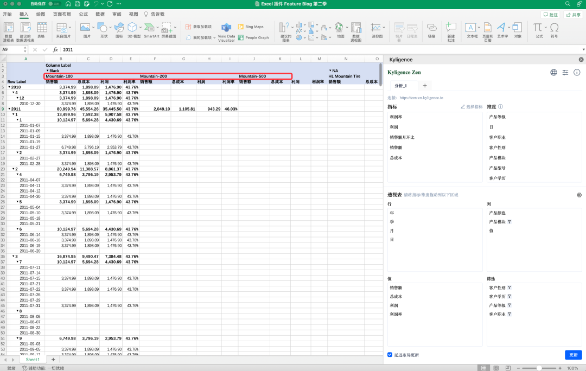Switch to the 审阅 Review tab
The image size is (586, 371).
tap(117, 14)
